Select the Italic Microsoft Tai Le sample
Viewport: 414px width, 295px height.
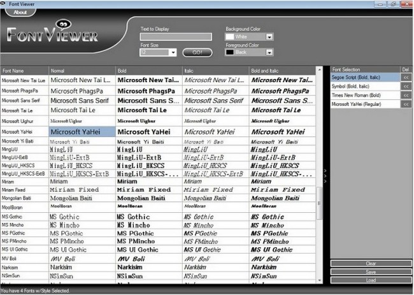pos(215,110)
